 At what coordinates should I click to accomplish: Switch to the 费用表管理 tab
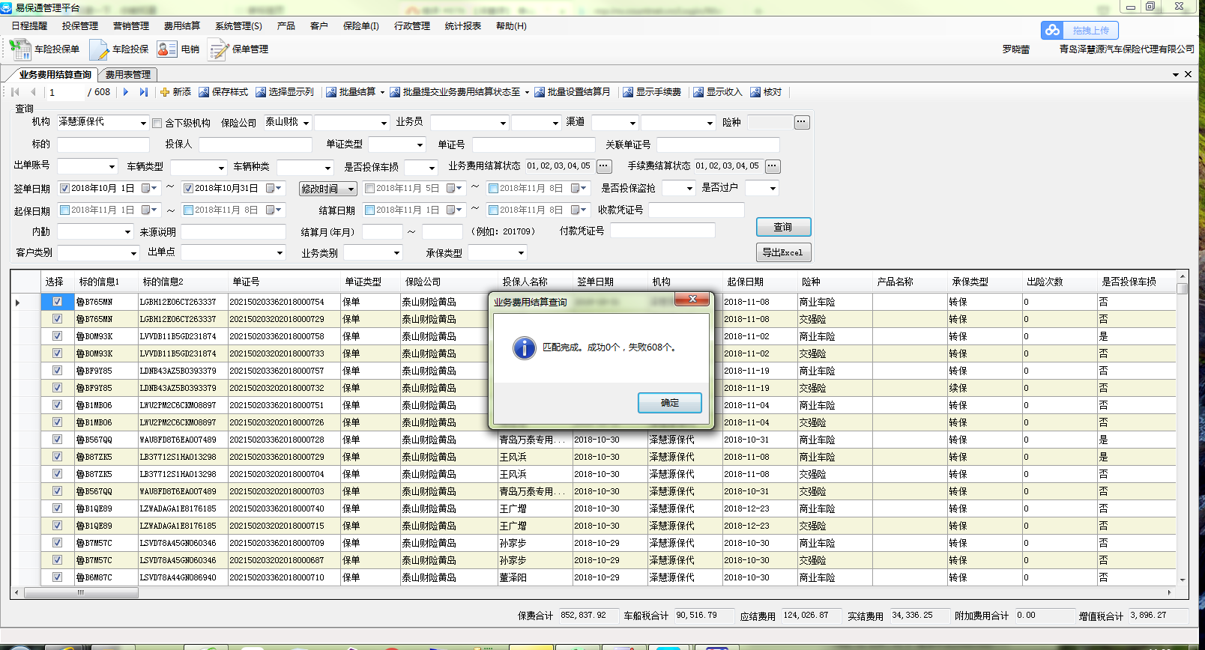[127, 75]
